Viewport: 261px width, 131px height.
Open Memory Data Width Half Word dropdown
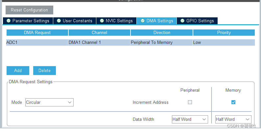click(233, 120)
